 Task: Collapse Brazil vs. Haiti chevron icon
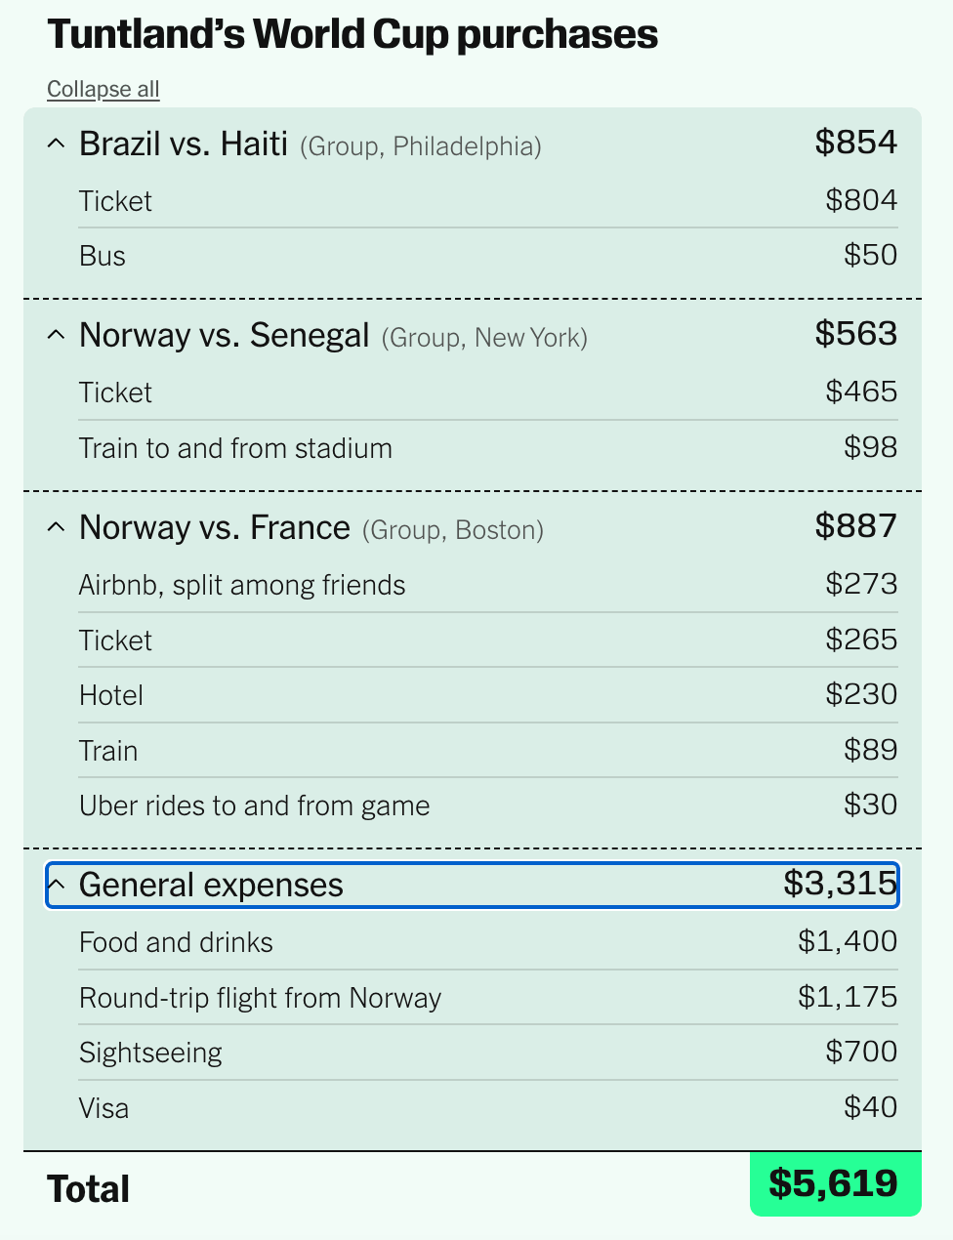pyautogui.click(x=57, y=144)
